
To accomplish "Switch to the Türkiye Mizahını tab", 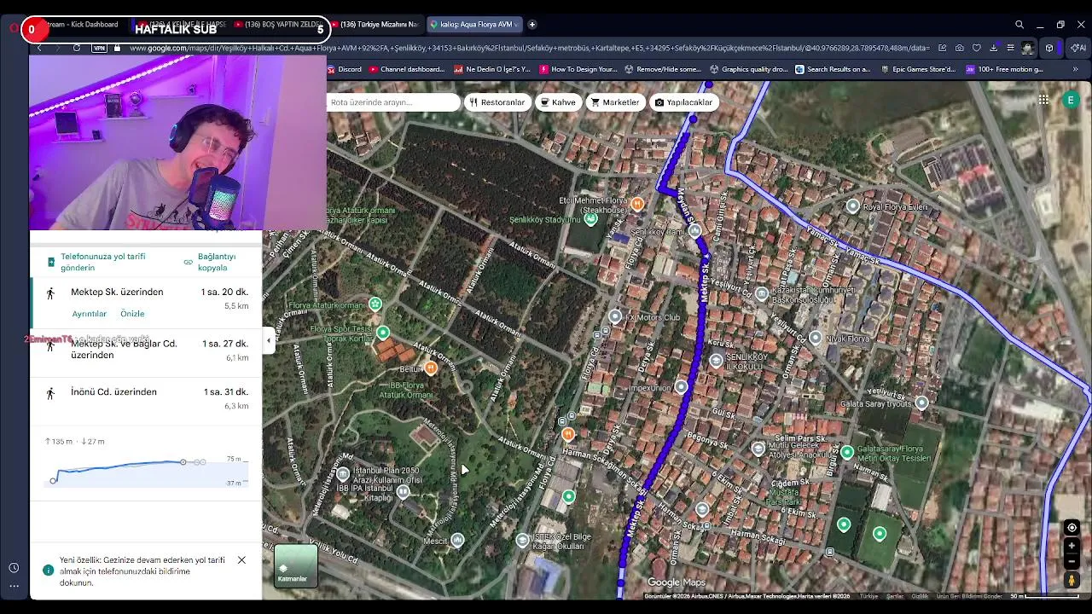I will coord(375,25).
